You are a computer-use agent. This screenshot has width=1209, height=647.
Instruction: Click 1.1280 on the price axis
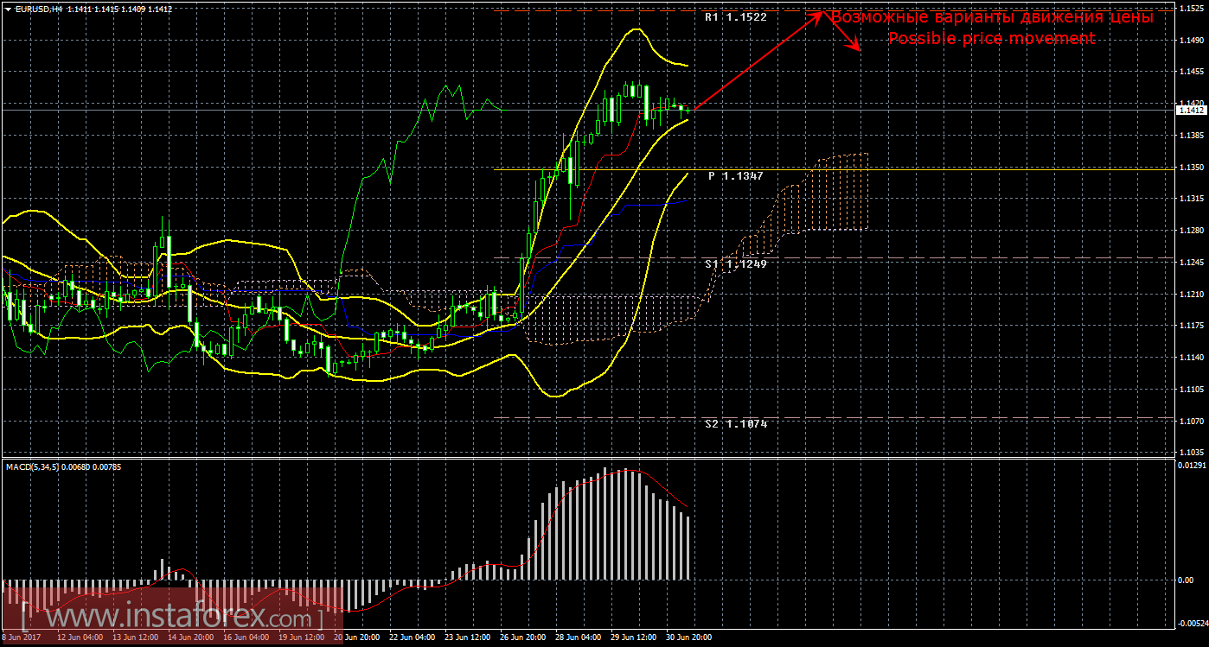tap(1193, 231)
